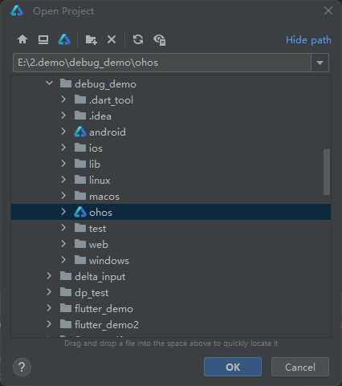Expand the android folder
This screenshot has width=342, height=386.
tap(63, 132)
